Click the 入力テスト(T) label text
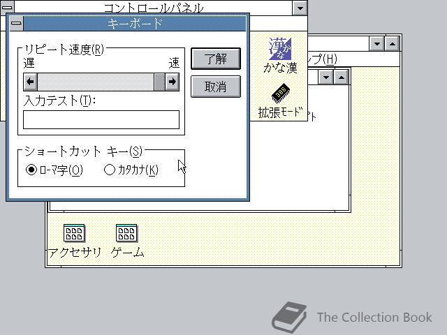Viewport: 447px width, 335px height. tap(59, 100)
